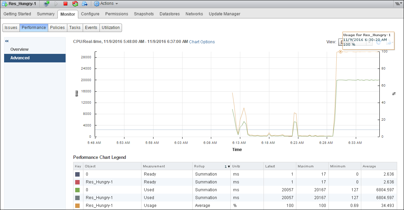Image resolution: width=404 pixels, height=210 pixels.
Task: Open the Datastores tab
Action: tap(170, 14)
